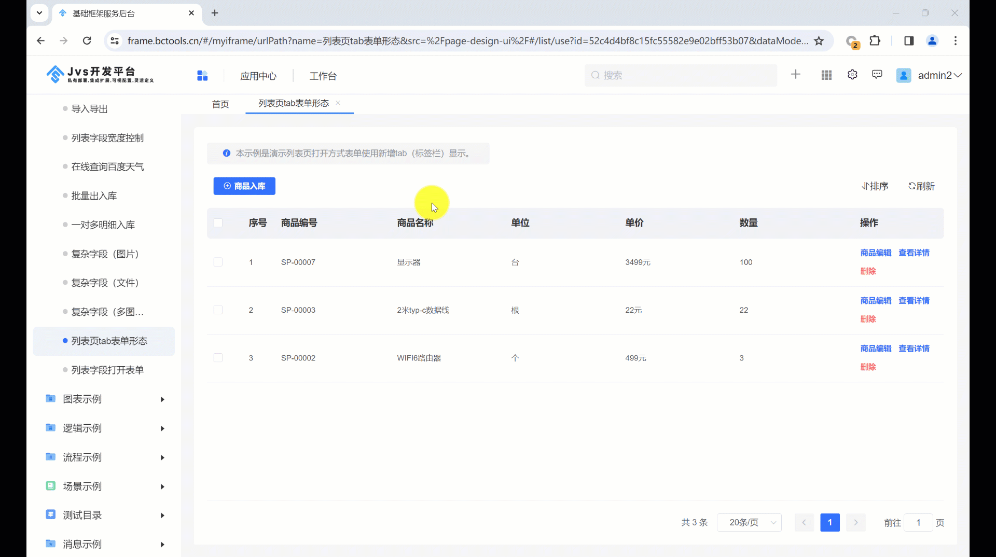Expand the 场景示例 menu arrow
996x557 pixels.
tap(162, 486)
